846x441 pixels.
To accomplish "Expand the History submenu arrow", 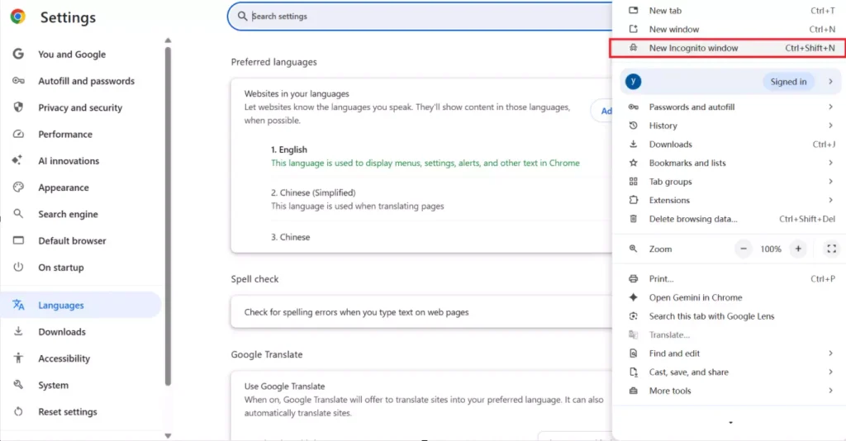I will click(x=830, y=125).
